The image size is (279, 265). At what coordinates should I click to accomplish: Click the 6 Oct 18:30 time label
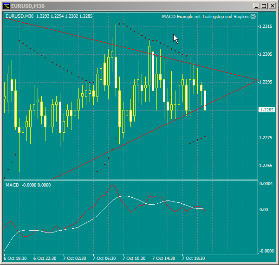15,258
